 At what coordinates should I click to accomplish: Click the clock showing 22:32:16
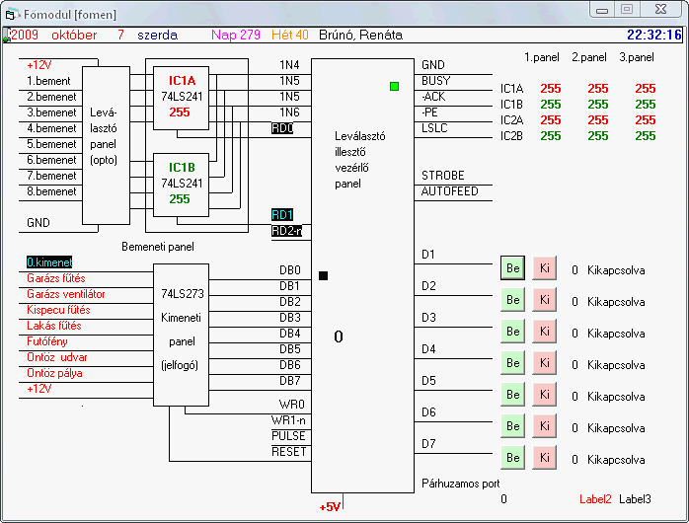coord(654,35)
